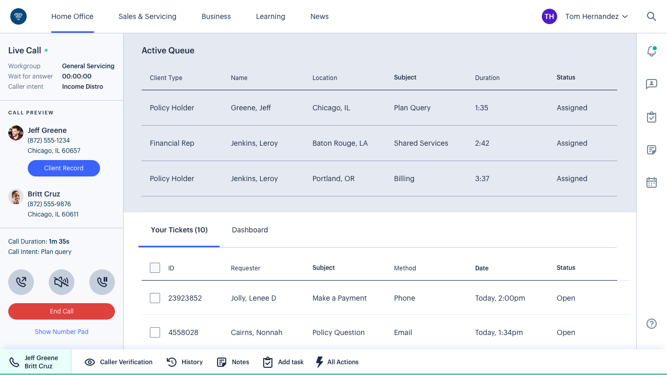This screenshot has height=375, width=667.
Task: Click the Billing subject cell
Action: pyautogui.click(x=404, y=179)
